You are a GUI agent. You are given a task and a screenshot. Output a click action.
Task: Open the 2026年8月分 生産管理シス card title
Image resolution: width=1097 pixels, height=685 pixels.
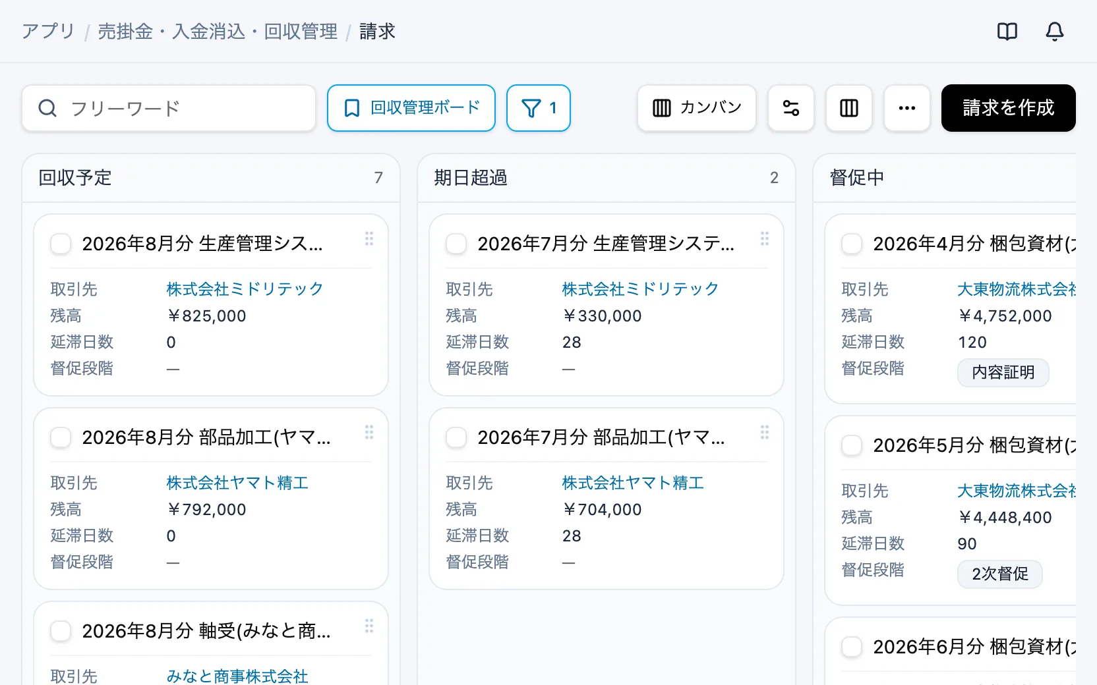(x=202, y=244)
